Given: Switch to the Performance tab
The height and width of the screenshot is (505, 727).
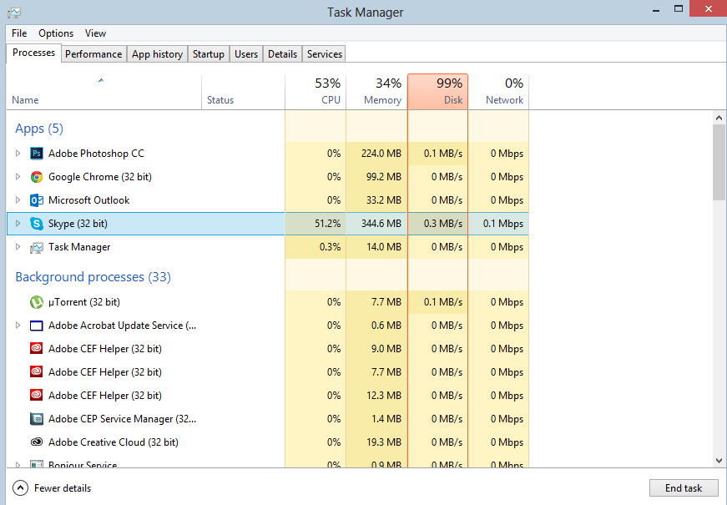Looking at the screenshot, I should point(93,54).
